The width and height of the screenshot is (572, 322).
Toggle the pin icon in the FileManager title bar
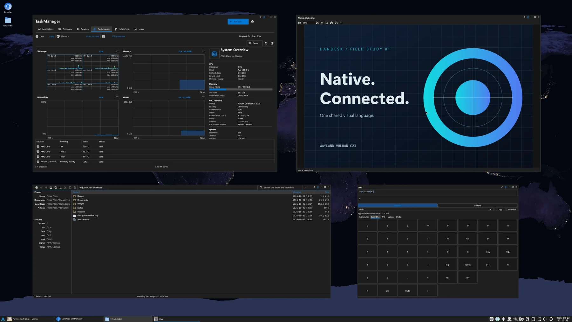pyautogui.click(x=314, y=187)
